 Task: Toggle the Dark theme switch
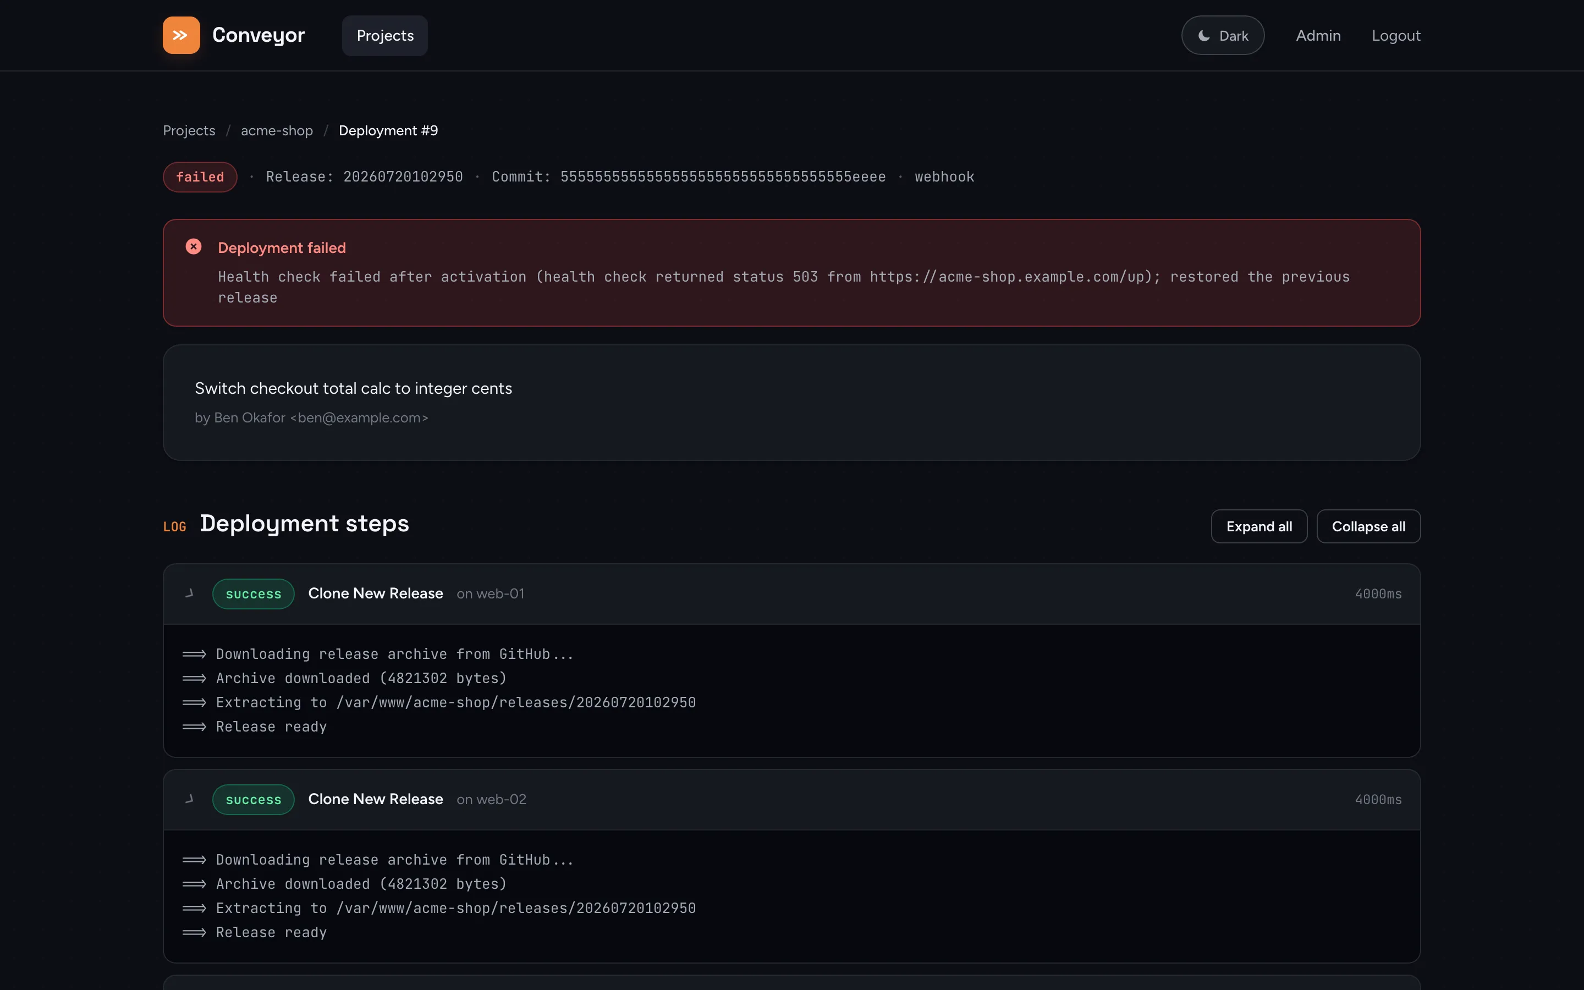tap(1223, 35)
